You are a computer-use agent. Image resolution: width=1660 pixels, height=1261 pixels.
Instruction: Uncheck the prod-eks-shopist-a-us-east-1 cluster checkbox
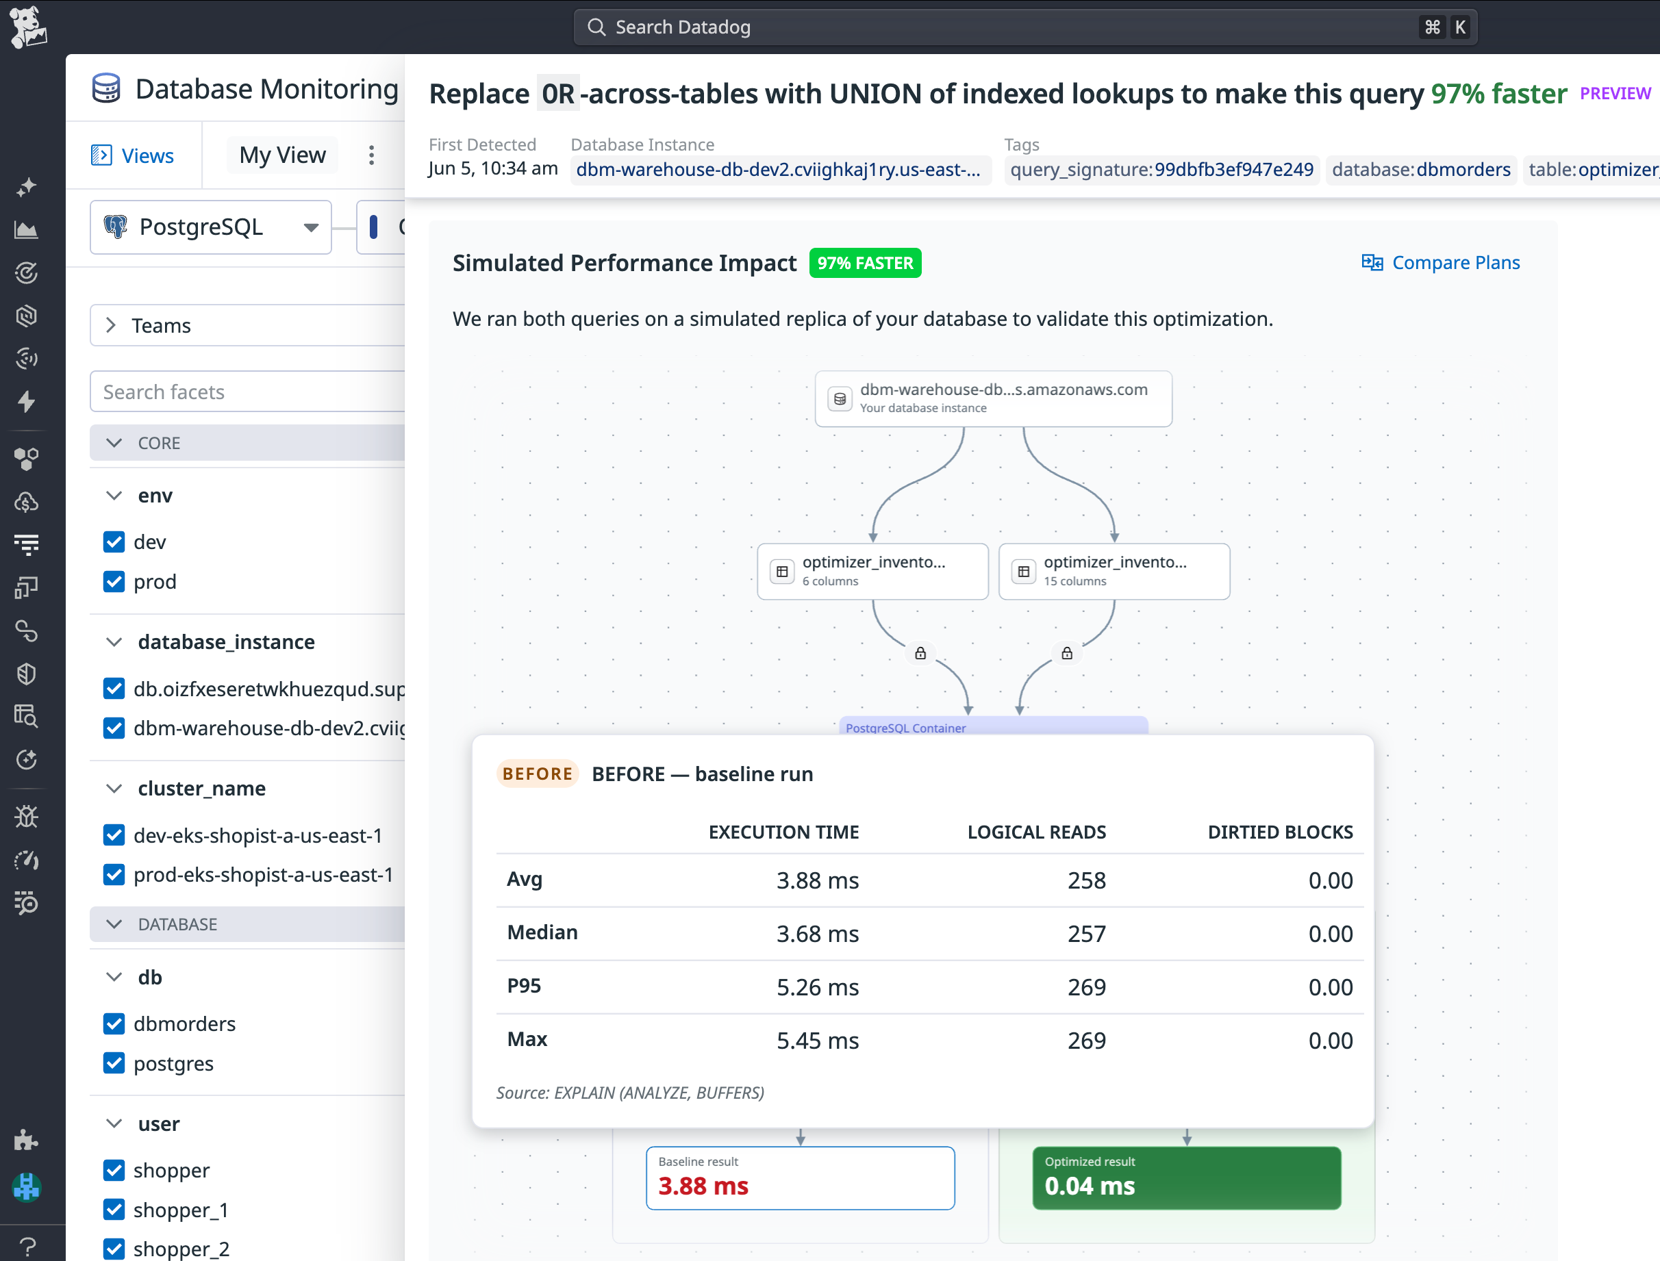coord(114,874)
